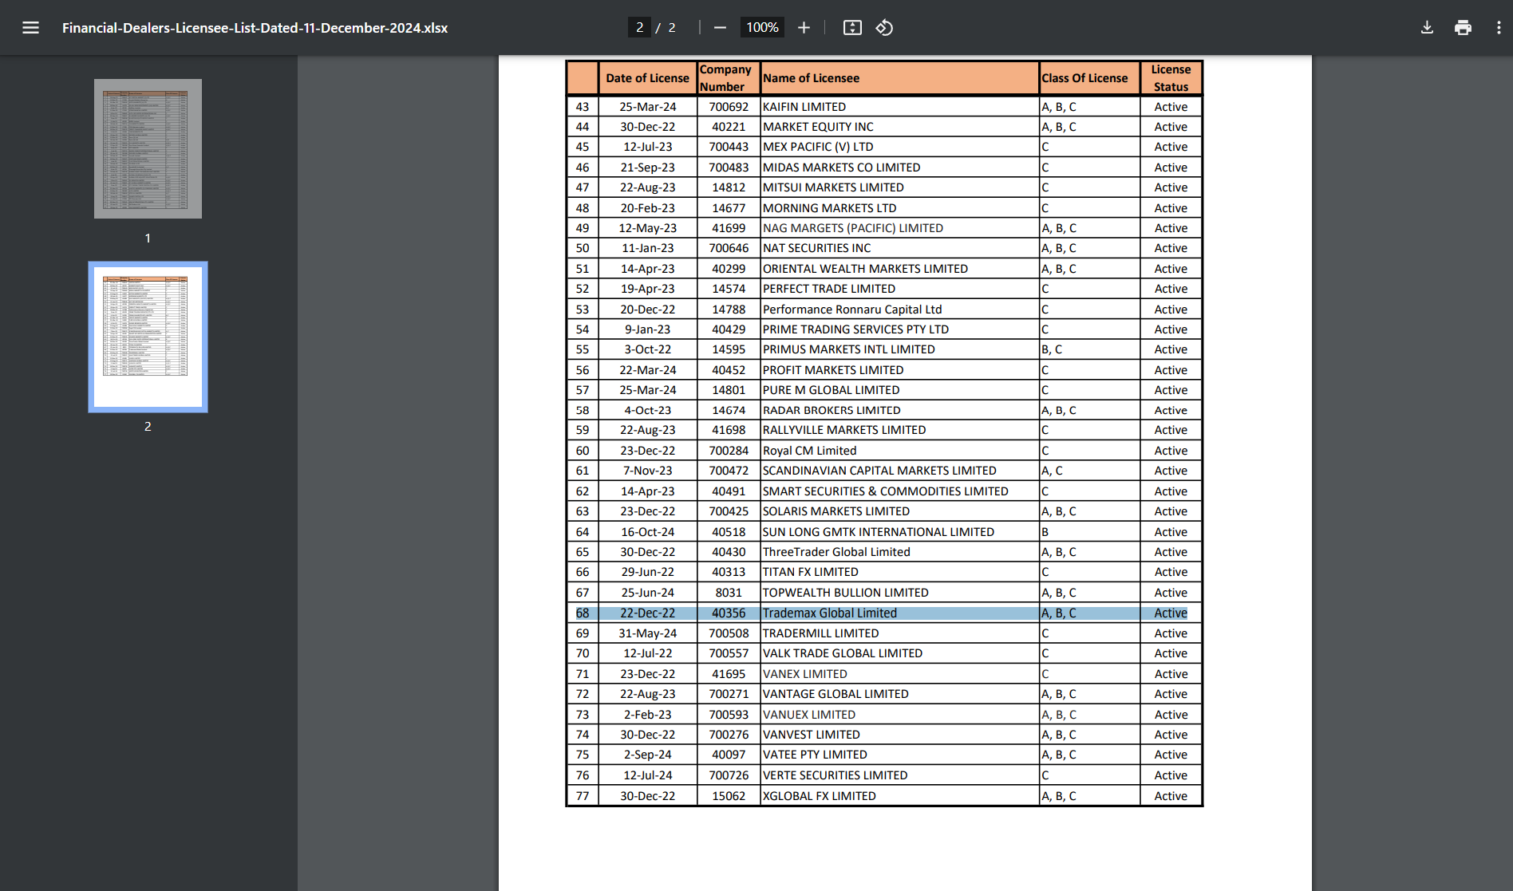This screenshot has height=891, width=1513.
Task: Click PERFECT TRADE LIMITED entry
Action: coord(828,289)
